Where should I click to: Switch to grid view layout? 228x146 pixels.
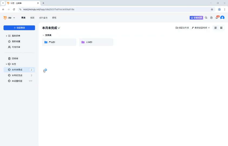(x=221, y=28)
